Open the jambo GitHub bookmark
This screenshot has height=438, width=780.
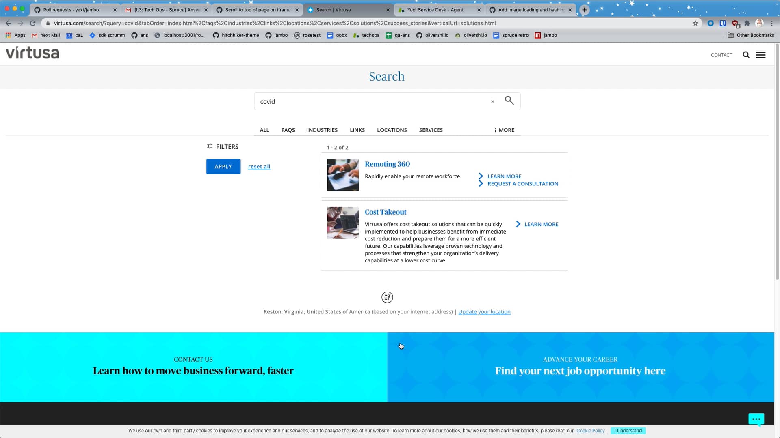point(277,35)
